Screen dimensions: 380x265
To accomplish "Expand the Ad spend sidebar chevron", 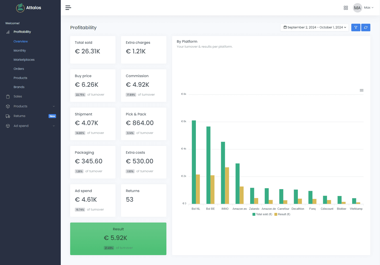I will point(54,126).
